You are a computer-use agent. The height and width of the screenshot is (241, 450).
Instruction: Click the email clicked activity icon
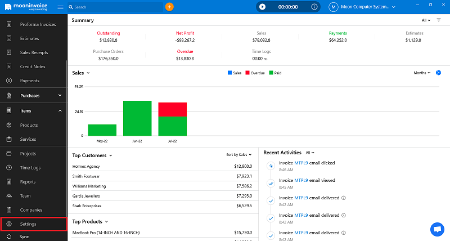coord(271,166)
